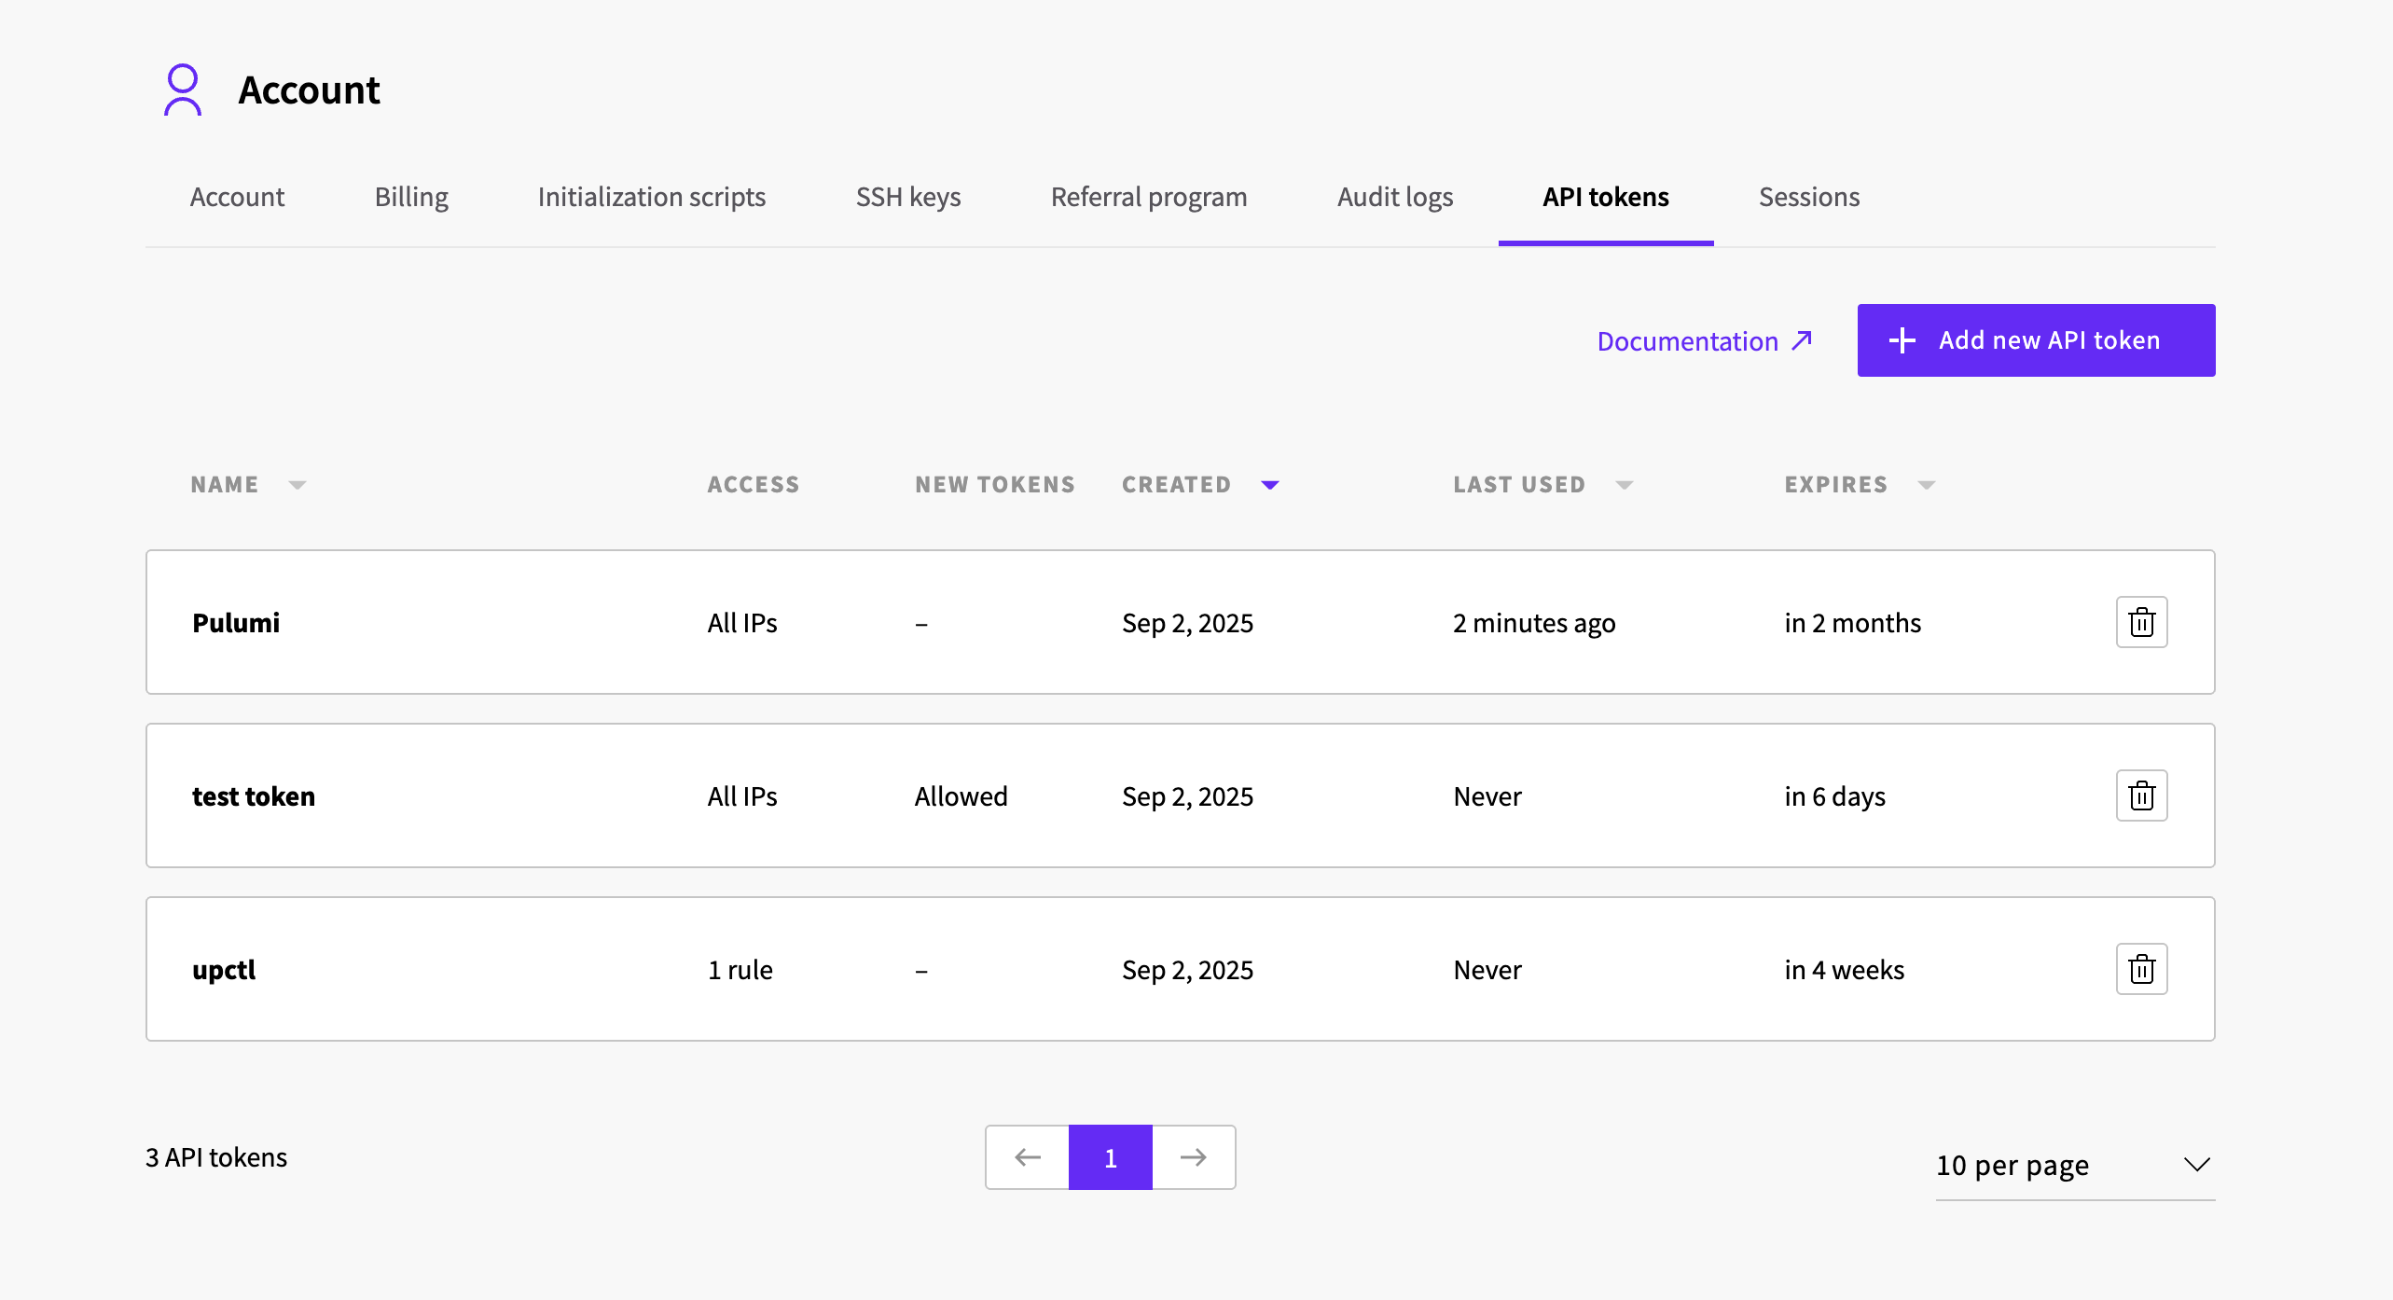Delete the upctl token
Viewport: 2393px width, 1300px height.
2141,969
